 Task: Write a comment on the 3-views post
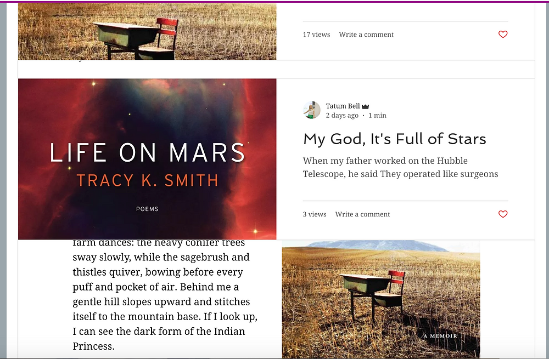[x=362, y=214]
